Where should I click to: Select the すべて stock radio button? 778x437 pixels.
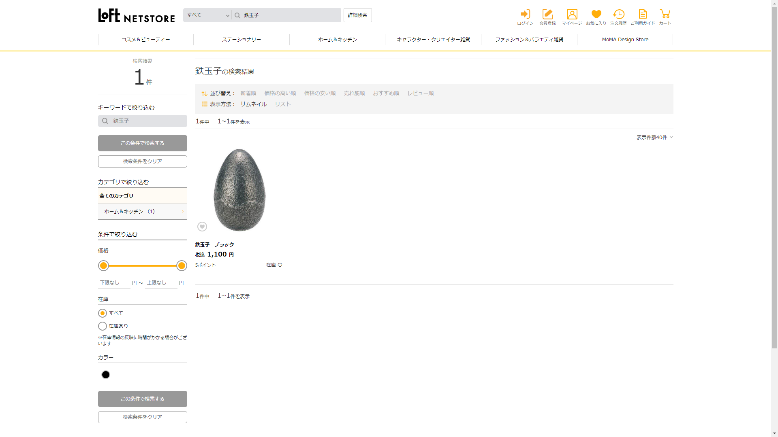(103, 313)
